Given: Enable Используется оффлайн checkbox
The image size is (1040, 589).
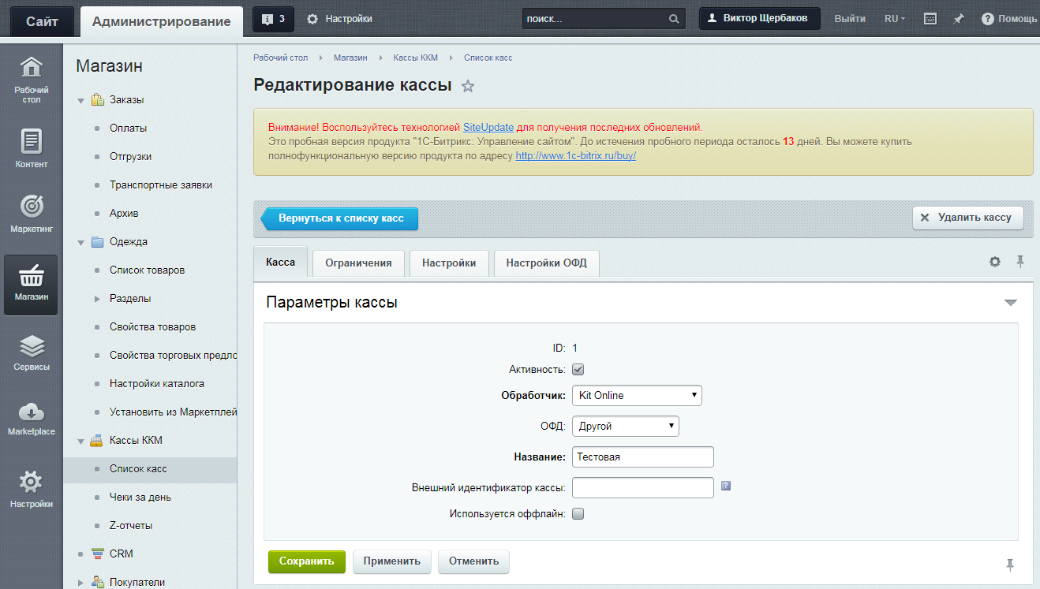Looking at the screenshot, I should coord(578,514).
